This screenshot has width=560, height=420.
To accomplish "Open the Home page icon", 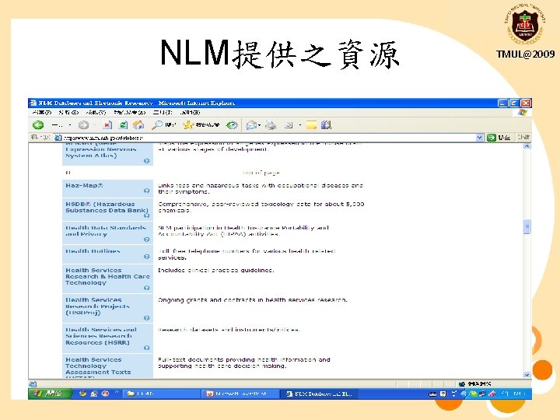I will [138, 125].
